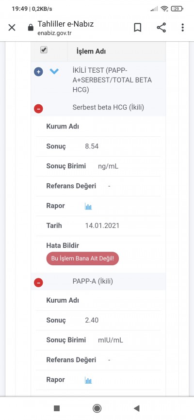Image resolution: width=194 pixels, height=420 pixels.
Task: Click 'Bu İşlem Bana Ait Değil!' button
Action: click(82, 258)
